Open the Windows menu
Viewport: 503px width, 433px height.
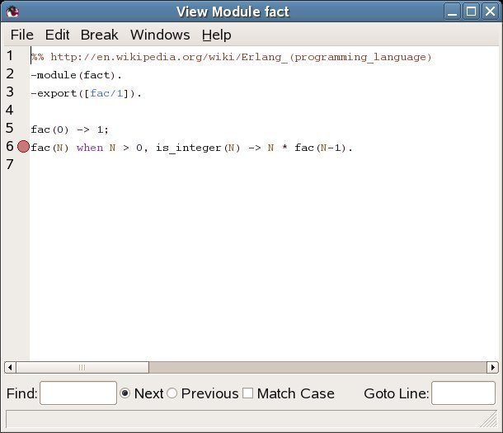pos(160,35)
